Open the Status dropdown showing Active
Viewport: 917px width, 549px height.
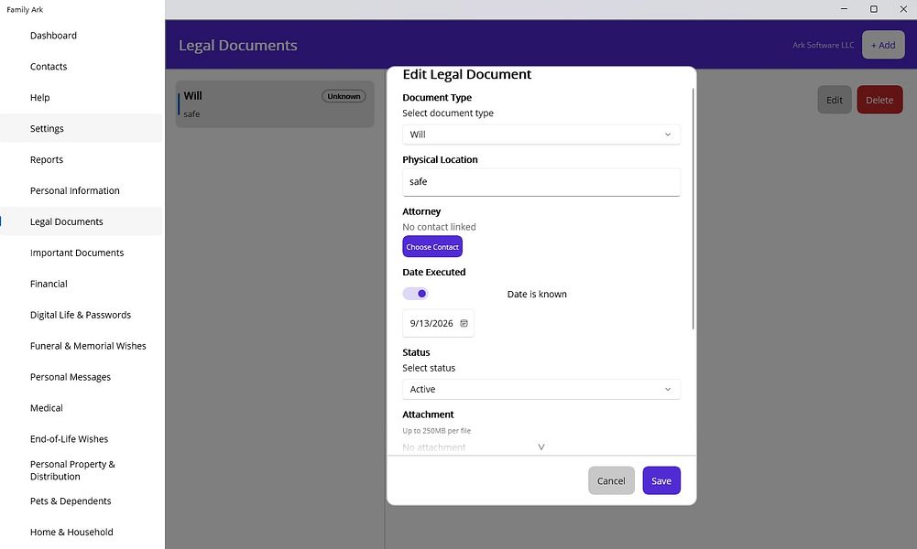[541, 390]
